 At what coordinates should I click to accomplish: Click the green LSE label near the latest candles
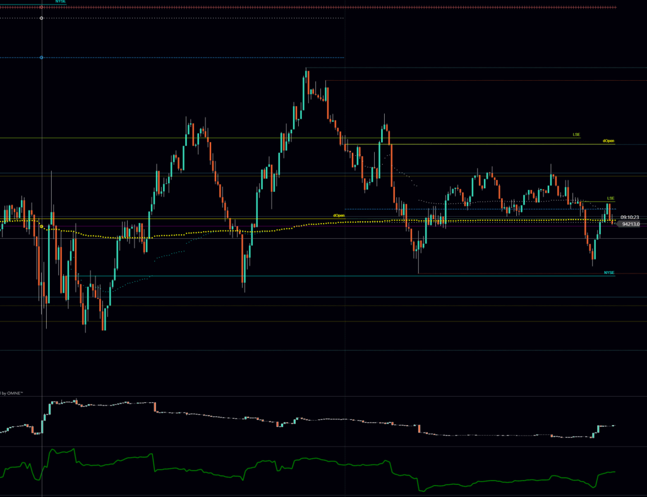pyautogui.click(x=611, y=198)
